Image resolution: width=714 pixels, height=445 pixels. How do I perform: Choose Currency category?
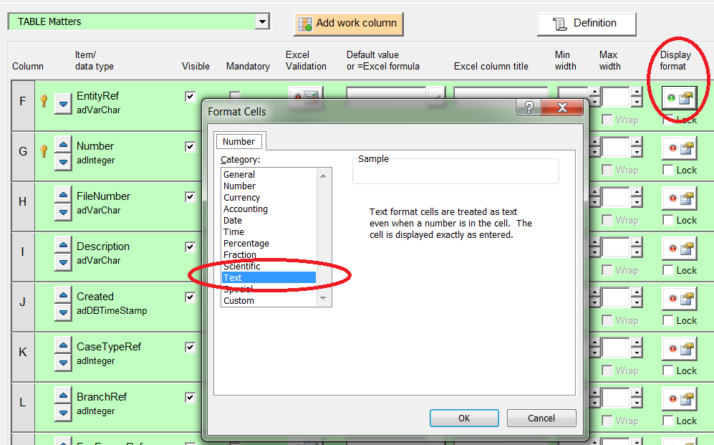(242, 198)
